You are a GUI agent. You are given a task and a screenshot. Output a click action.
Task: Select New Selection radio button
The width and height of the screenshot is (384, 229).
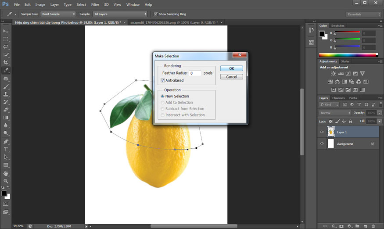pos(162,96)
